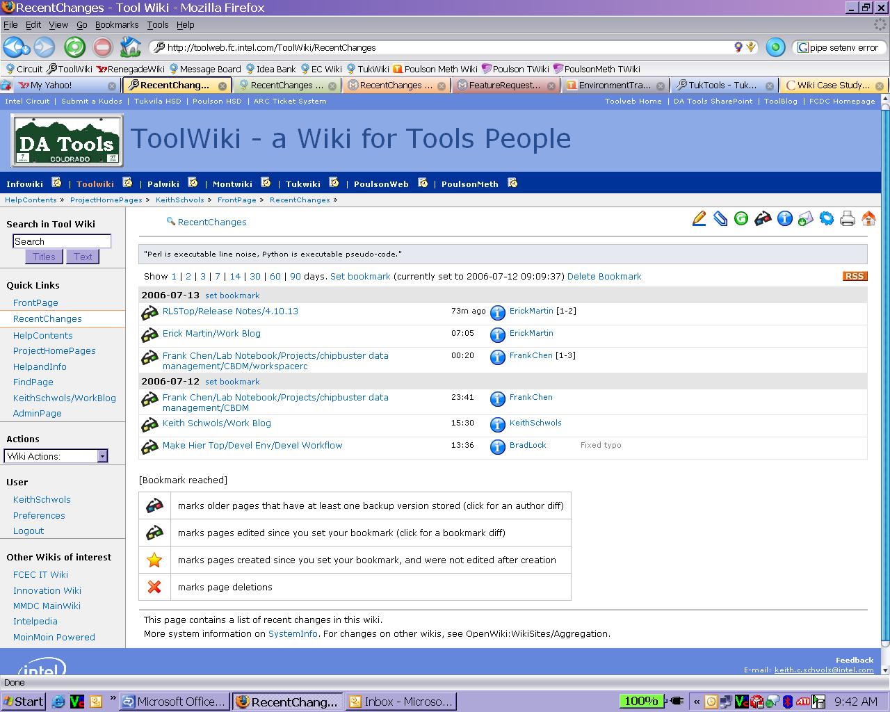Screen dimensions: 890x712
Task: Click the printer print view icon
Action: pyautogui.click(x=847, y=219)
